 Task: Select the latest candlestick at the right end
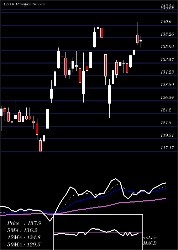tap(141, 40)
